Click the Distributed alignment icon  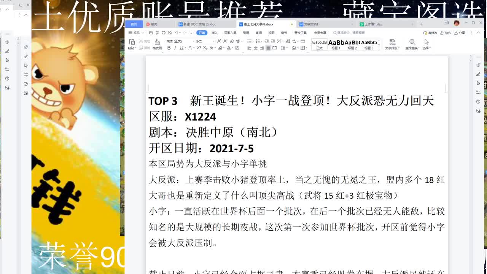(x=275, y=48)
